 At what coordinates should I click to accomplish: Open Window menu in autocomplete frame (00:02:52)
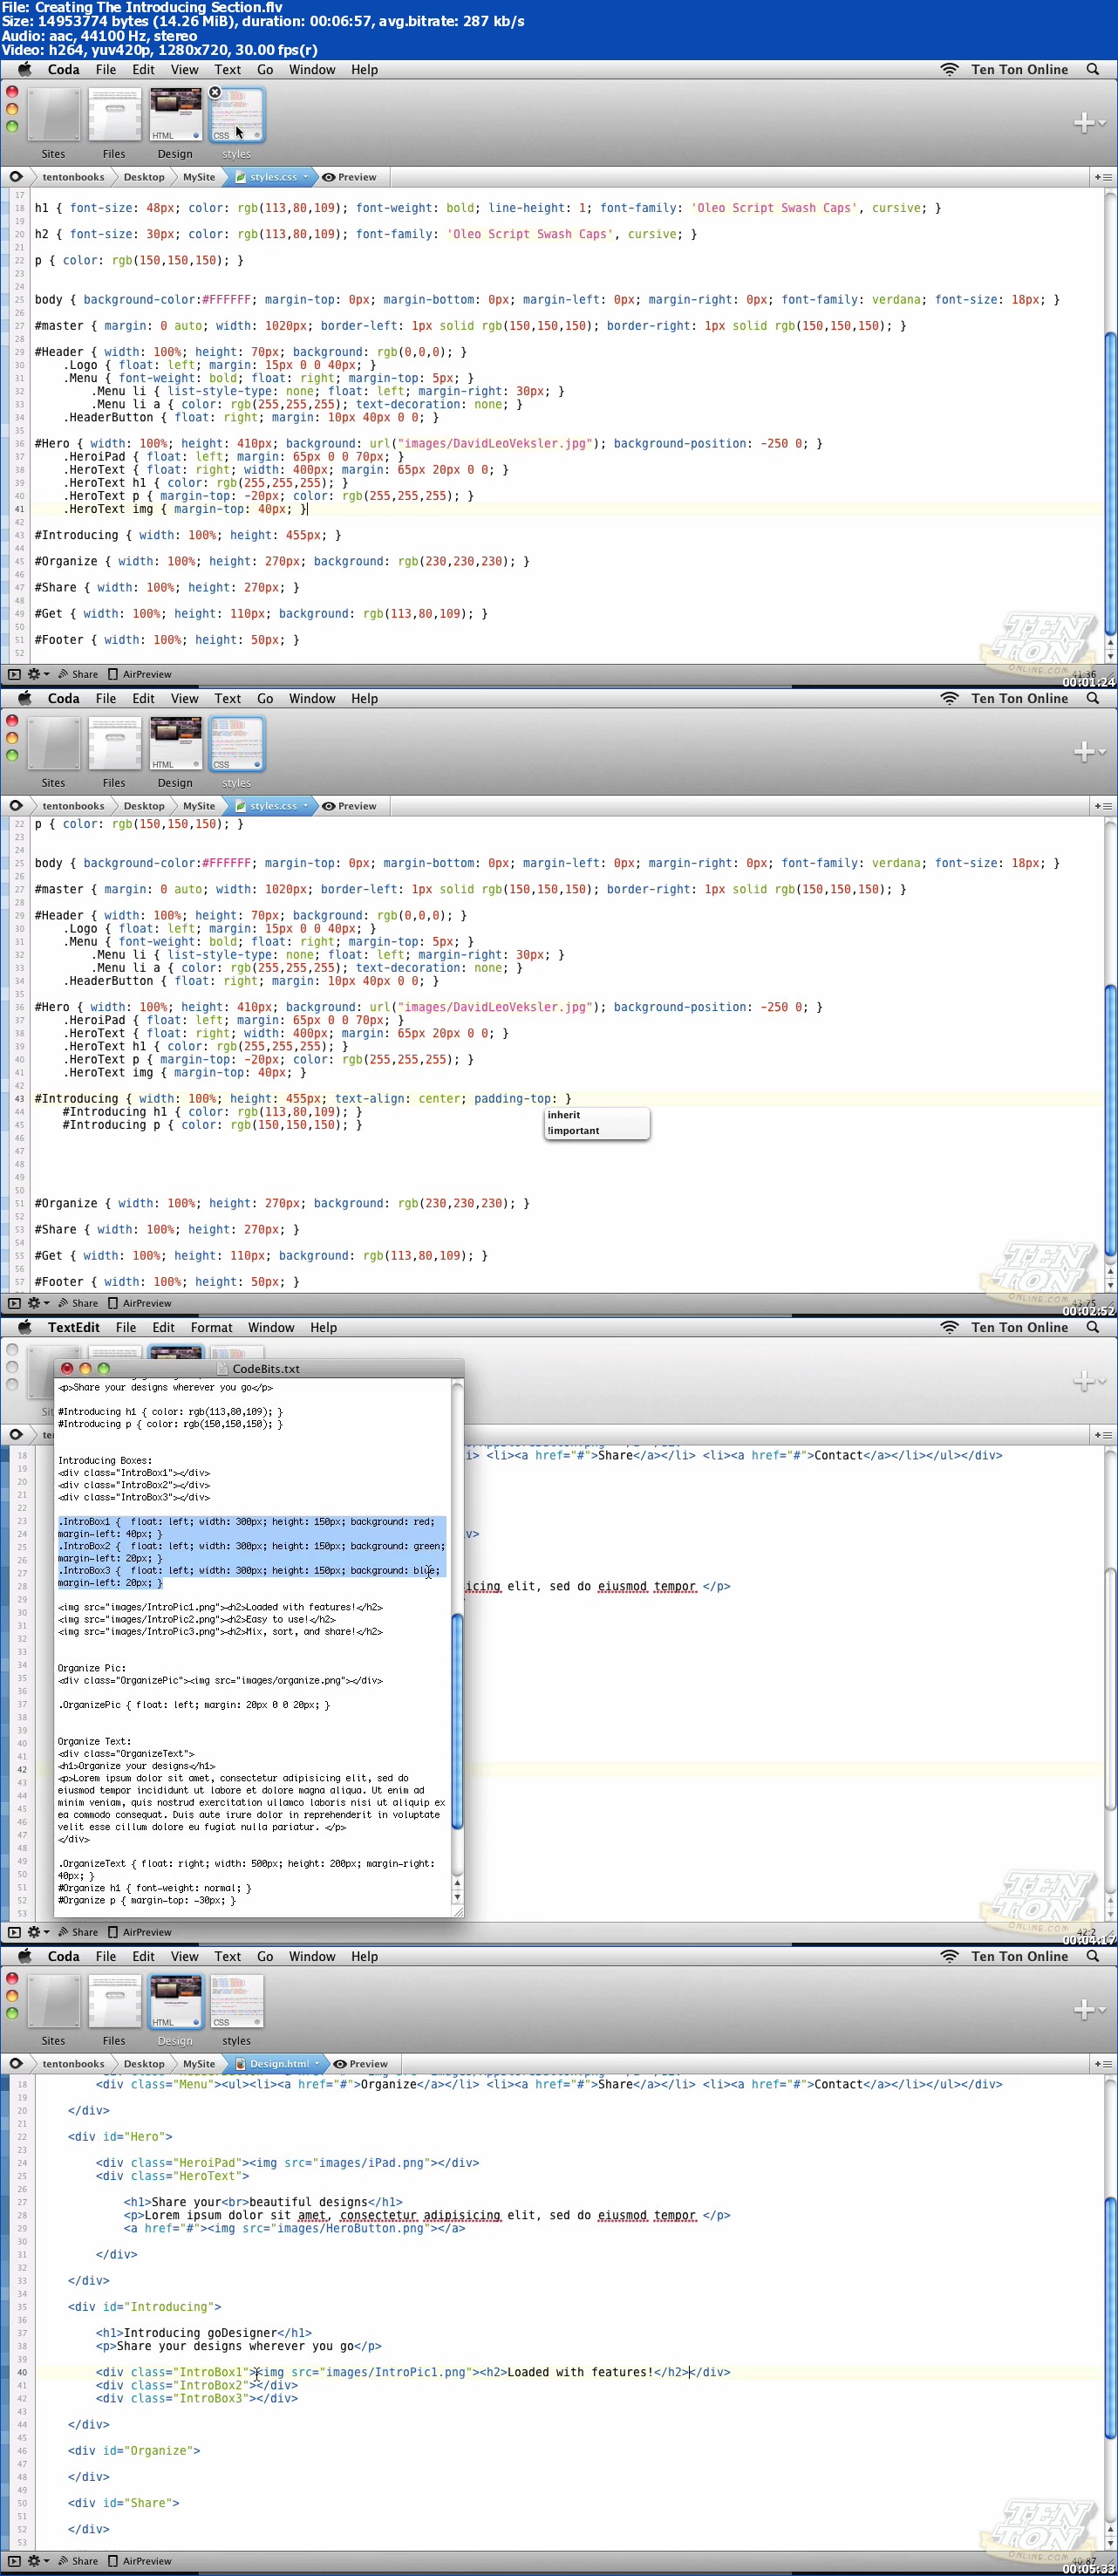(312, 699)
